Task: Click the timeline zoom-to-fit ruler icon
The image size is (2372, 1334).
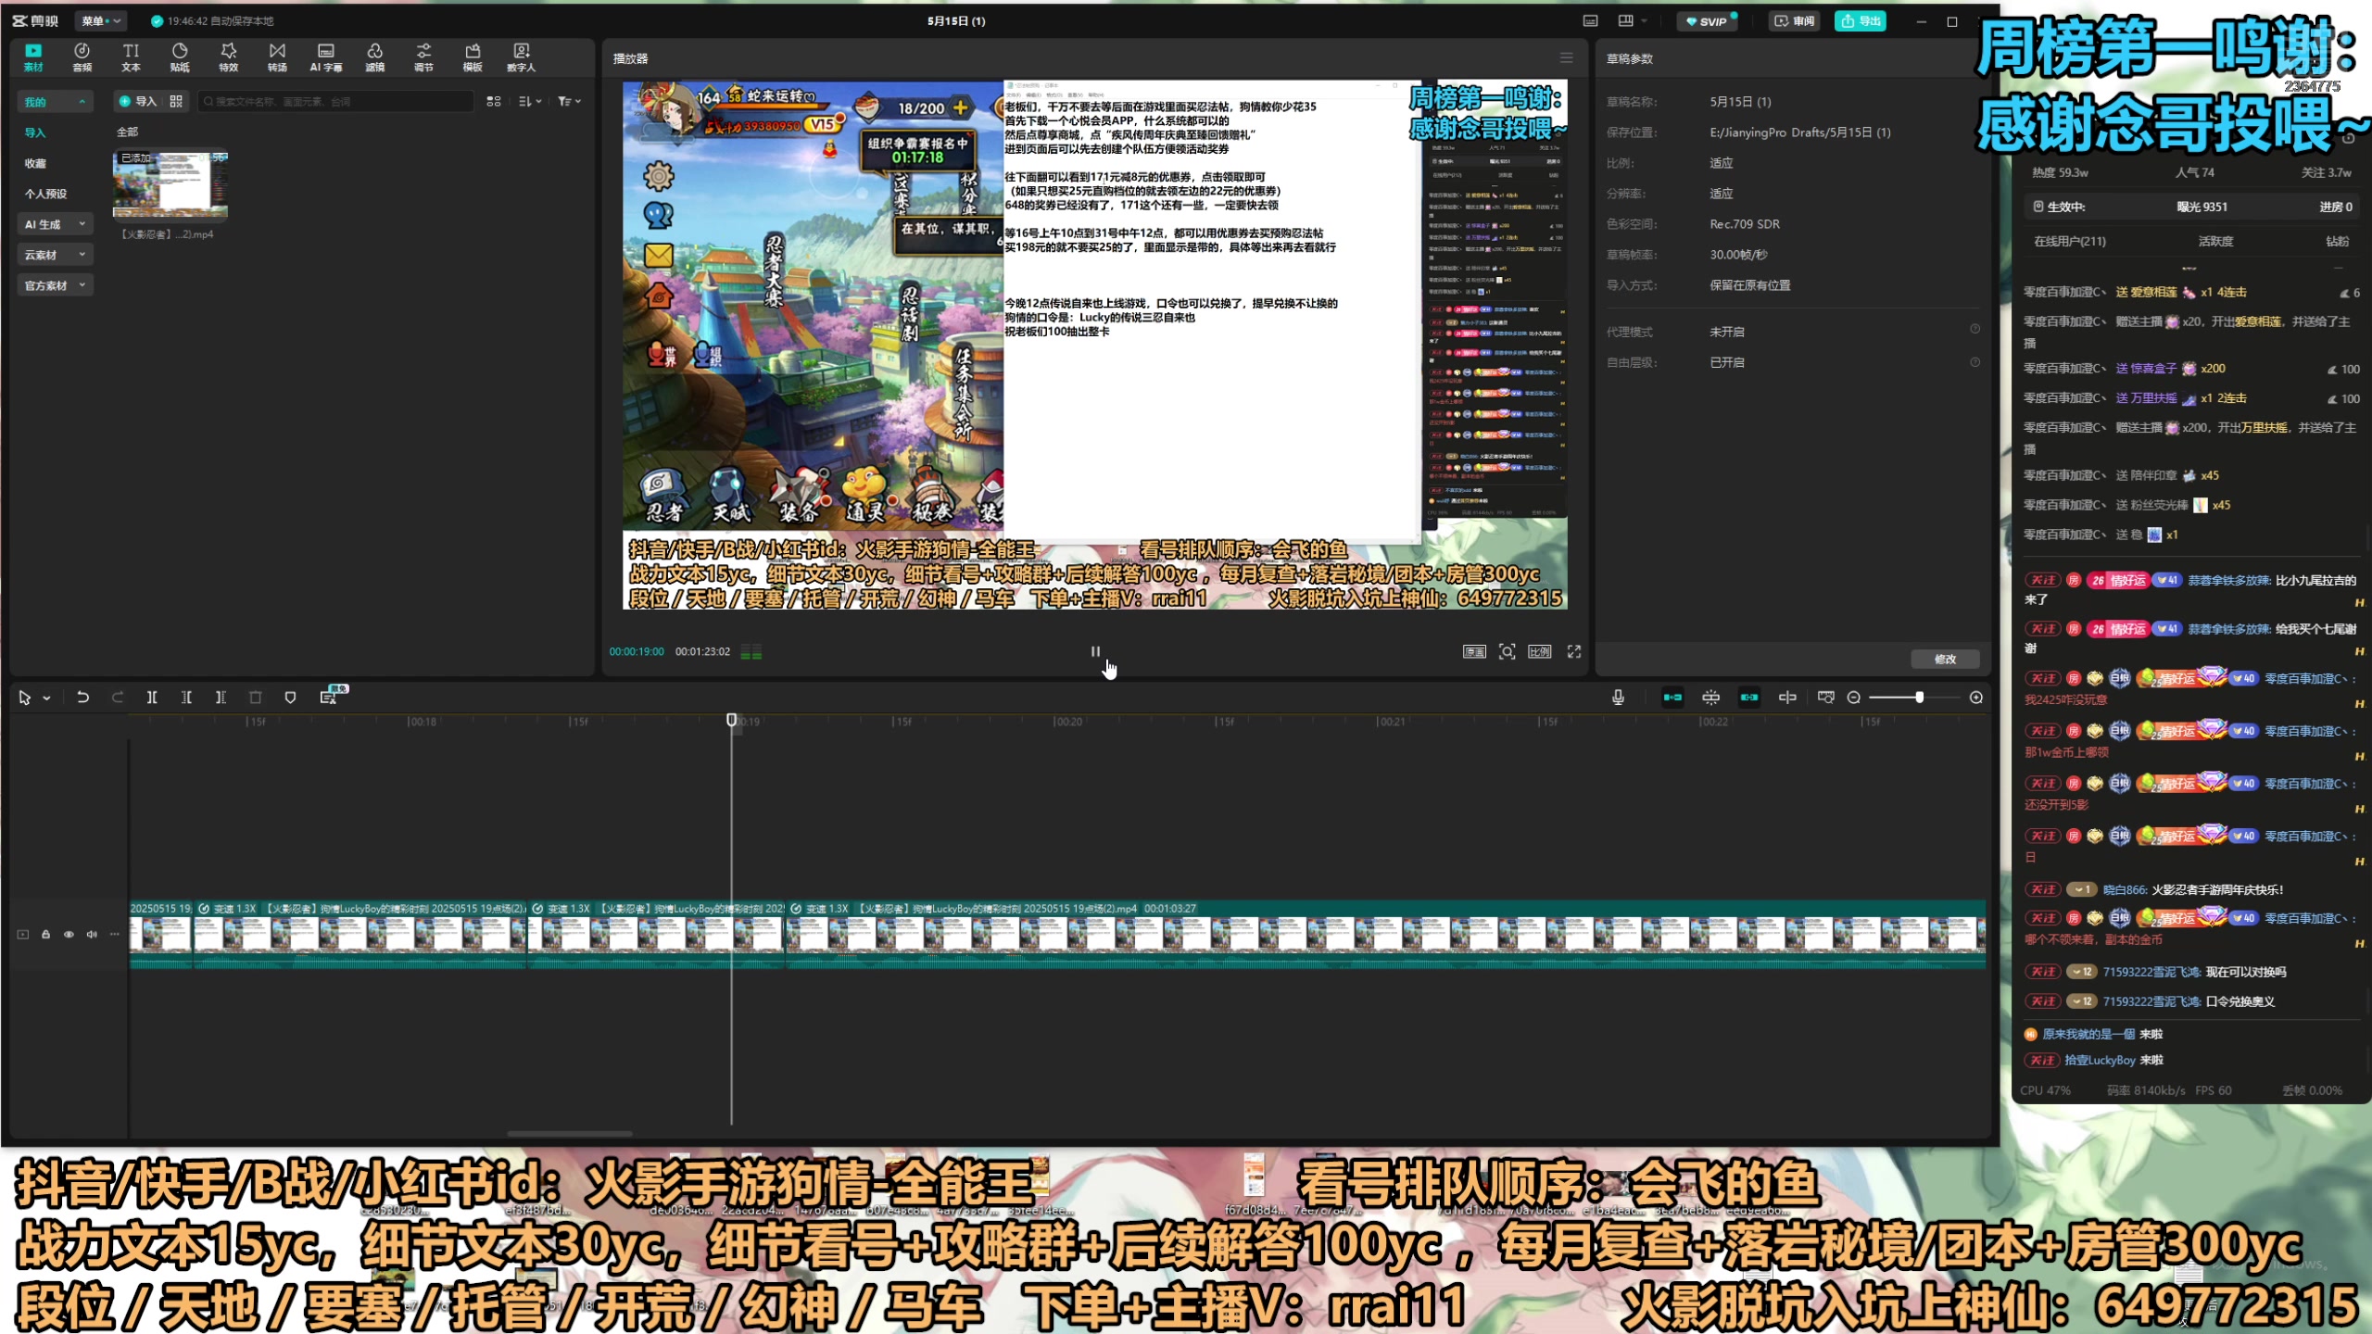Action: pos(1826,697)
